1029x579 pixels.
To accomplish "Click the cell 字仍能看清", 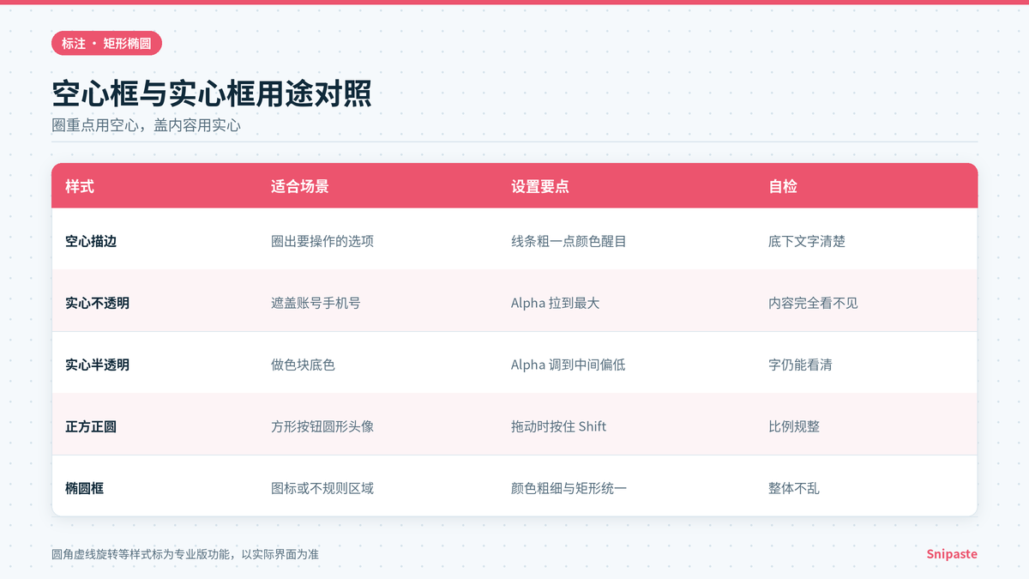I will [x=800, y=365].
